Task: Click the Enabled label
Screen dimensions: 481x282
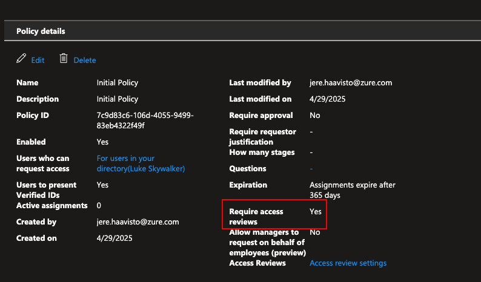Action: (x=31, y=142)
